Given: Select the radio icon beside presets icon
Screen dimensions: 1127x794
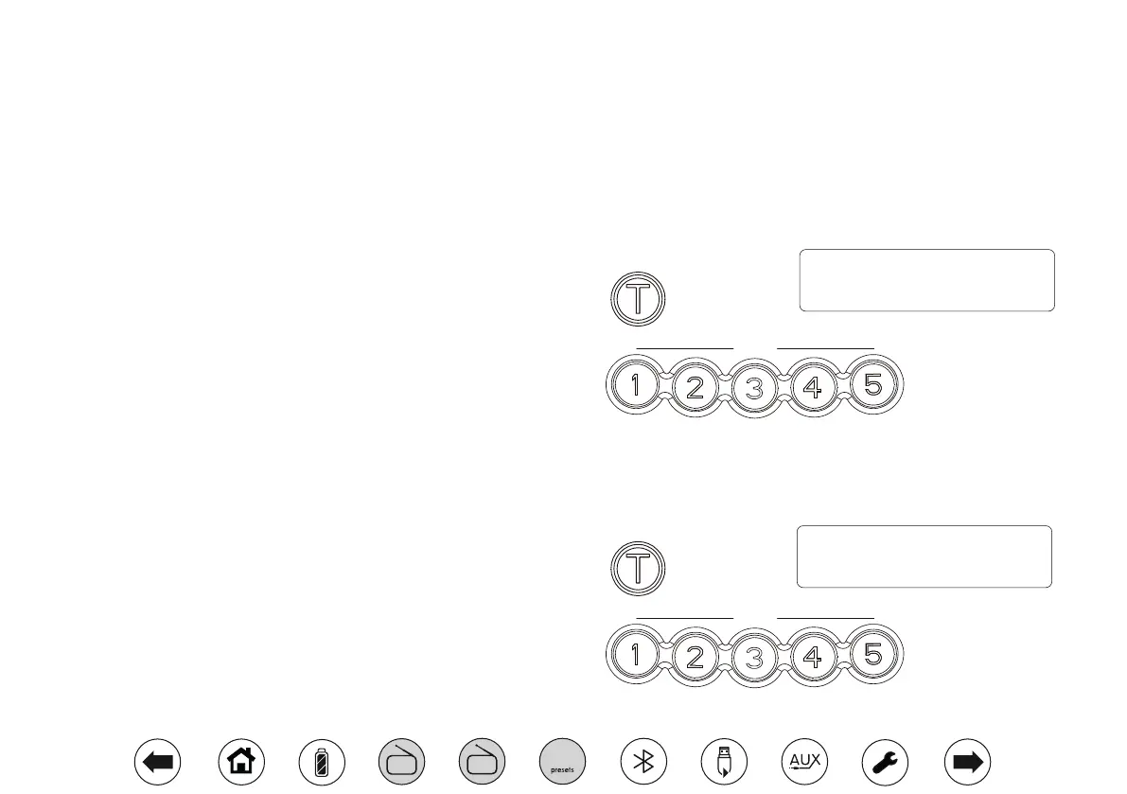Looking at the screenshot, I should click(483, 762).
